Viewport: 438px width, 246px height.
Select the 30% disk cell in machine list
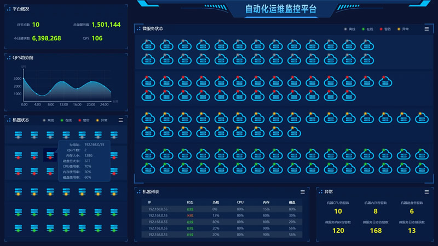click(x=292, y=215)
